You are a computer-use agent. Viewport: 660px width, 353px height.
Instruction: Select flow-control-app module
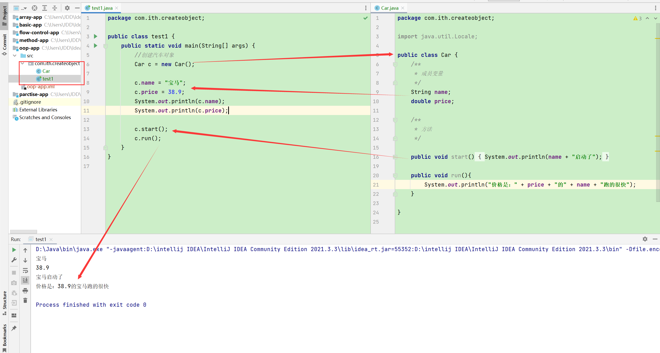coord(39,32)
